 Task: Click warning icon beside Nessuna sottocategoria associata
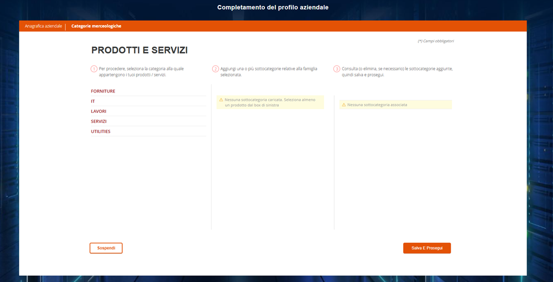click(x=344, y=105)
